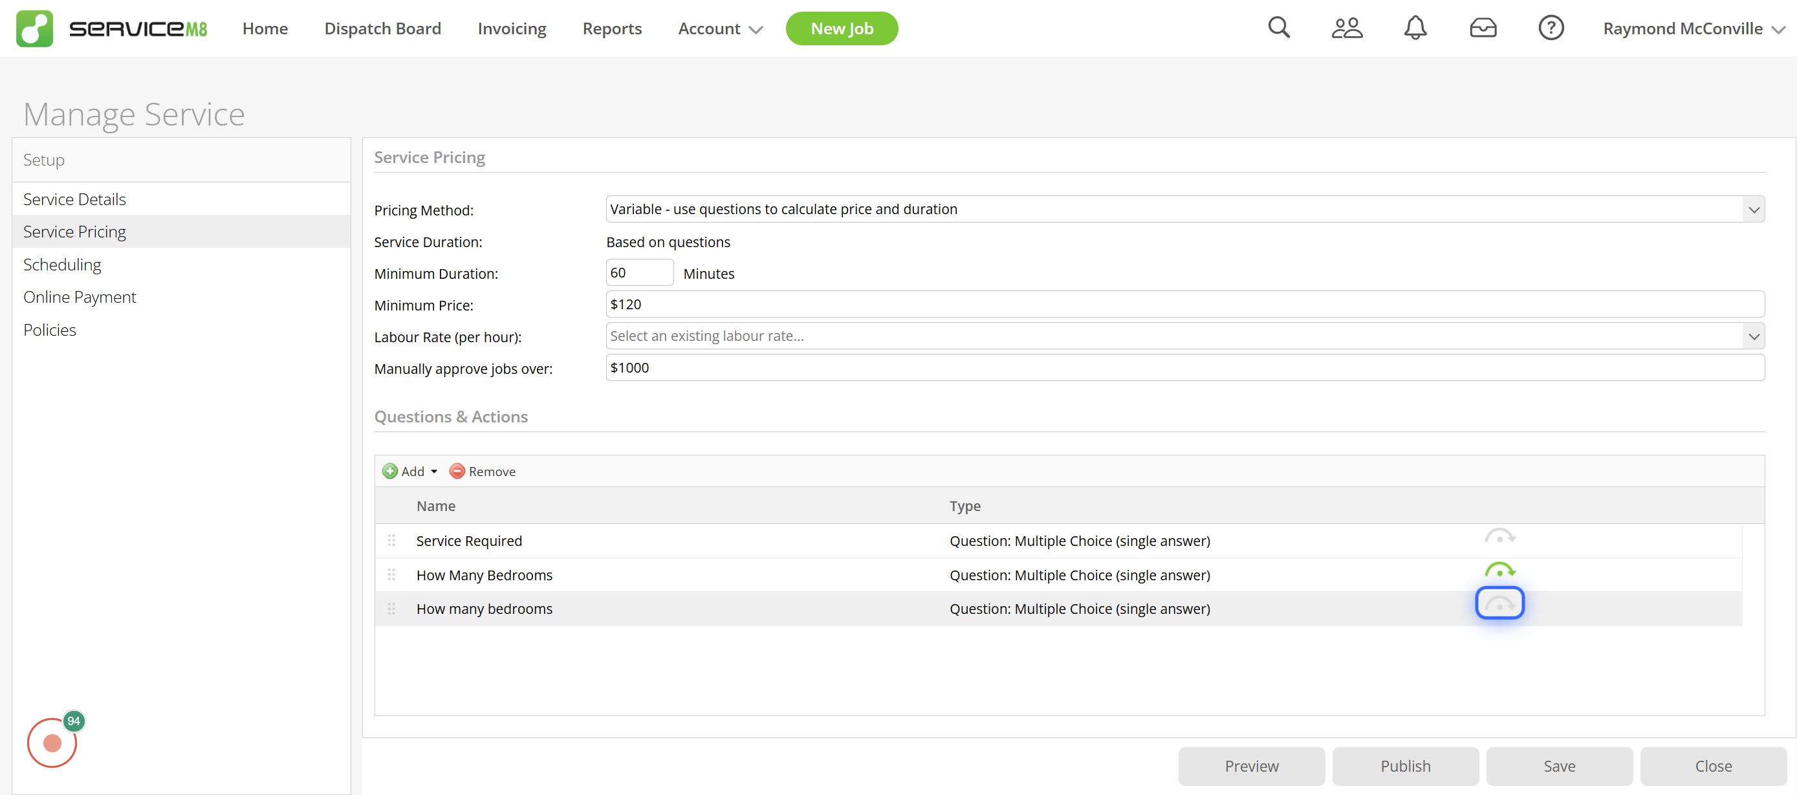Click Type cell of Service Required row
This screenshot has width=1797, height=795.
1080,541
